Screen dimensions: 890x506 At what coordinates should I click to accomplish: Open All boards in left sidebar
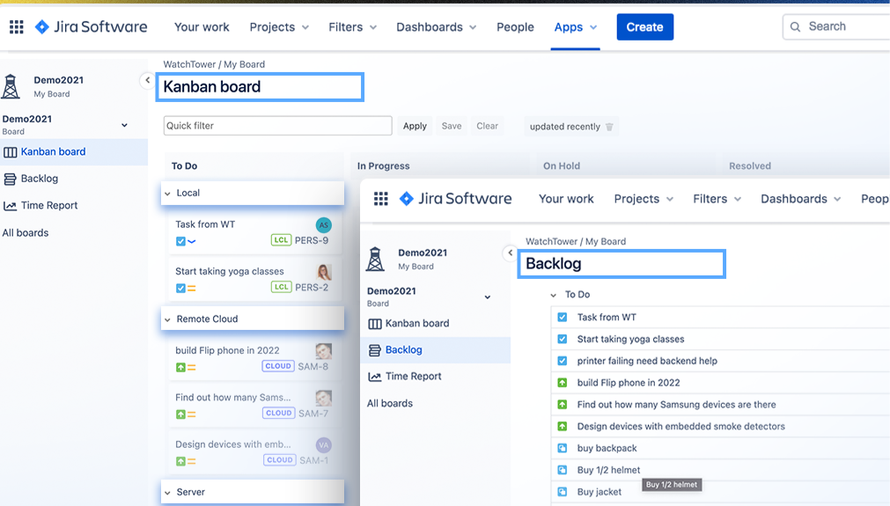[26, 232]
